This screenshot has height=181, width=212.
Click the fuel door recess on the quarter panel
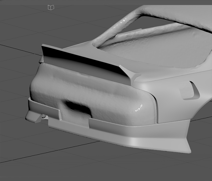tap(190, 91)
